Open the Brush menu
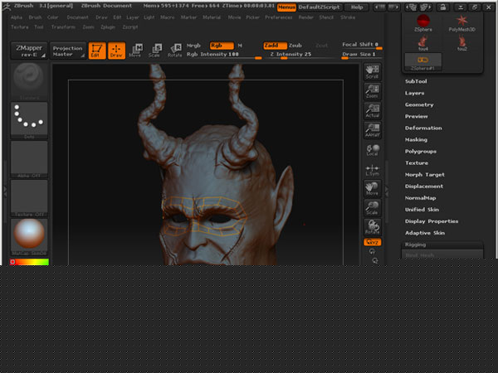498x373 pixels. (35, 17)
